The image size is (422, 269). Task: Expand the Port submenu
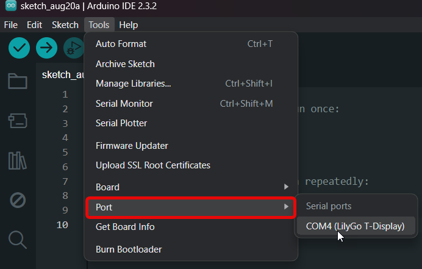(191, 207)
